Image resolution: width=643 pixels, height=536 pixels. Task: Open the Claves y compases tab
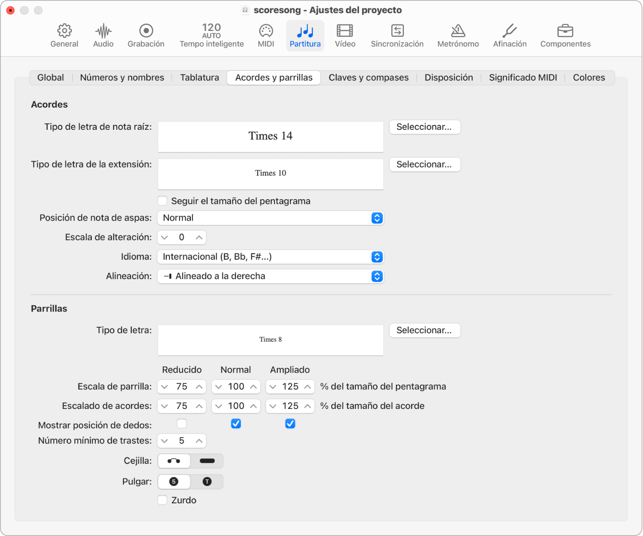pyautogui.click(x=369, y=78)
